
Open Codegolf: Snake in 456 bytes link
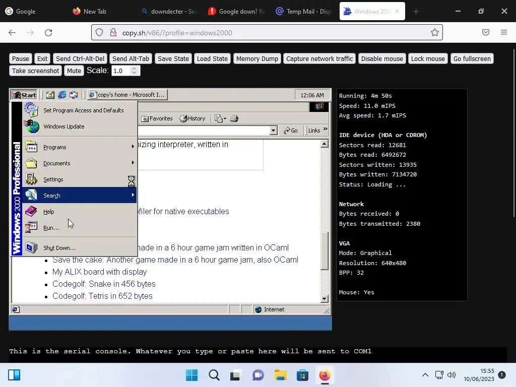104,284
